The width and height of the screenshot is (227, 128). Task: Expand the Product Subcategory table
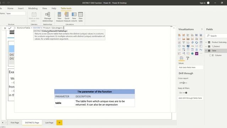206,42
